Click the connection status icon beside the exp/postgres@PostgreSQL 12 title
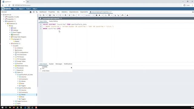Viewport: 194px width, 109px height. point(40,18)
